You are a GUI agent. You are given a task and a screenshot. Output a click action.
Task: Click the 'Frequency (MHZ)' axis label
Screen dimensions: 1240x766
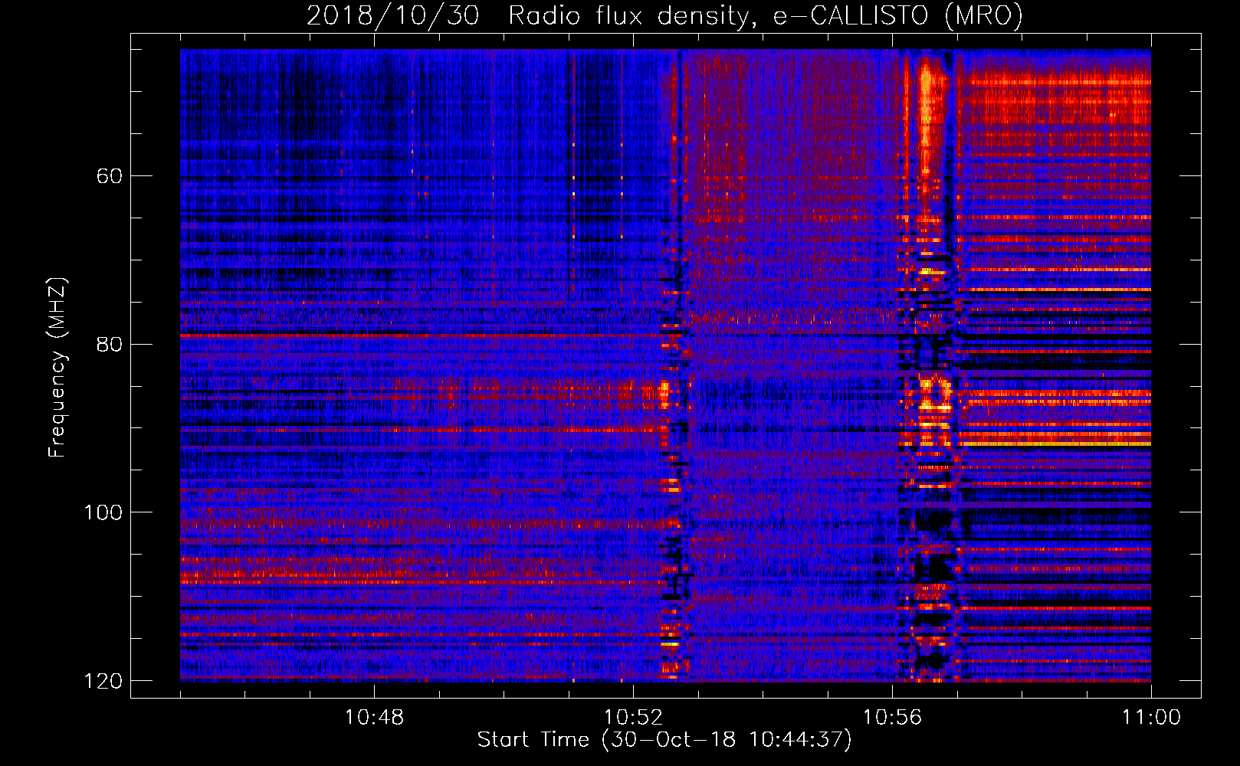[x=57, y=368]
